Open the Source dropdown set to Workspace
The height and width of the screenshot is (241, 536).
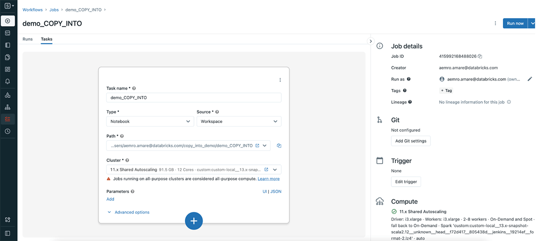point(239,121)
